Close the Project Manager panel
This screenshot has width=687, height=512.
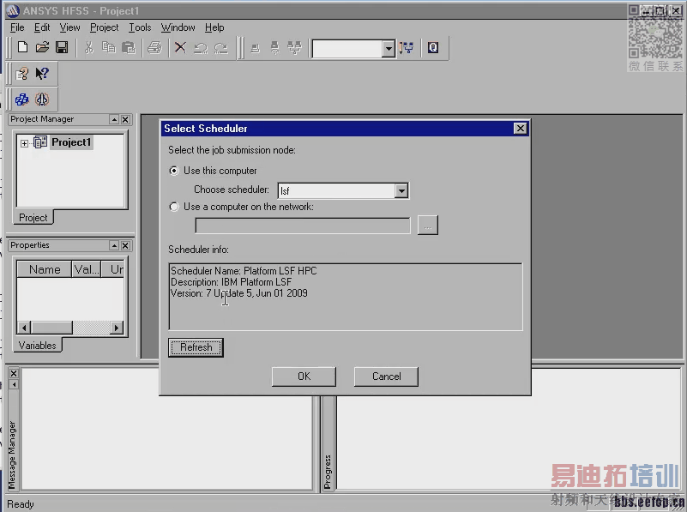click(125, 119)
